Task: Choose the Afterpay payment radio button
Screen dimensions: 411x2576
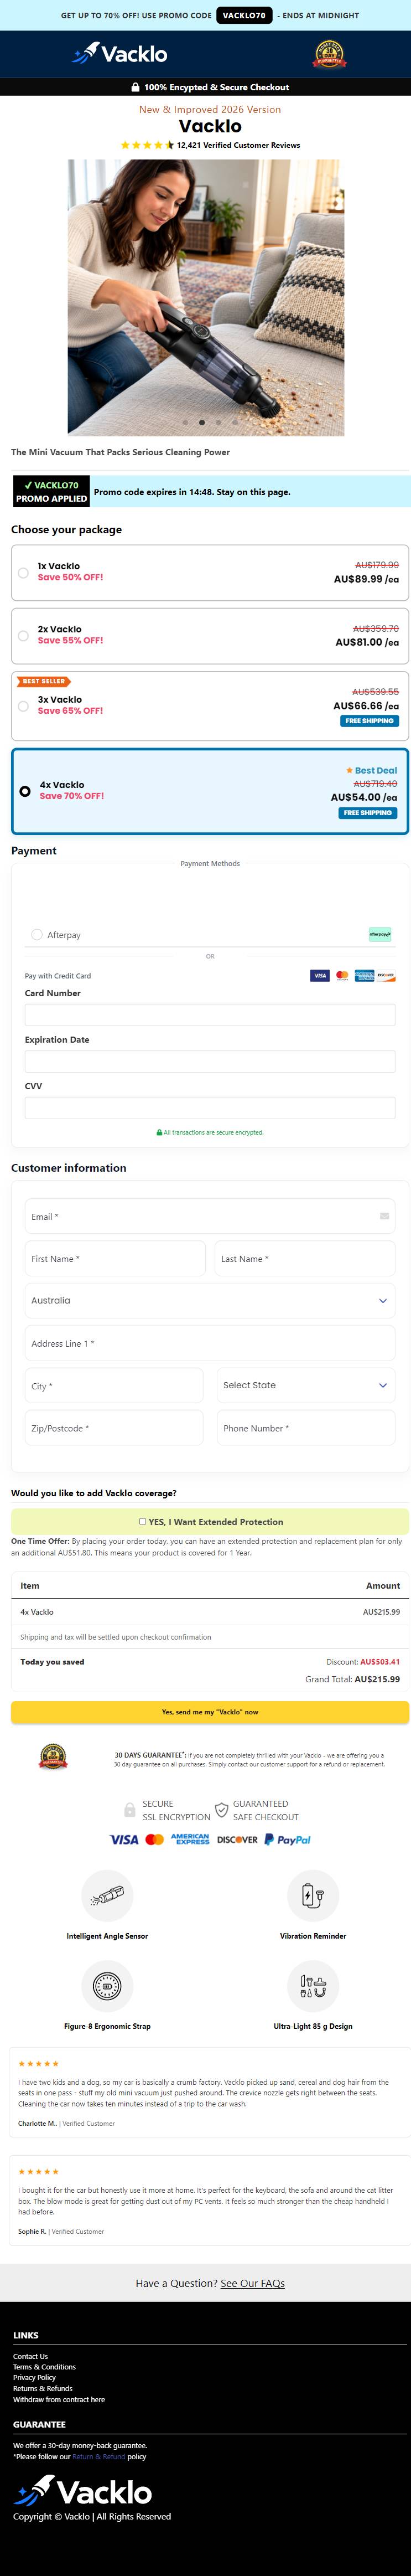Action: [x=37, y=935]
